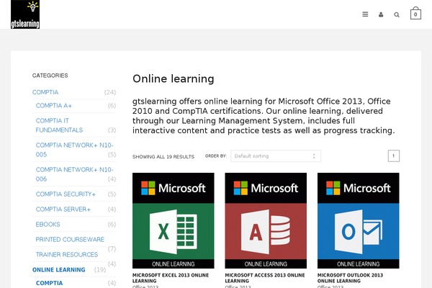Viewport: 432px width, 288px height.
Task: Click the Categories sidebar heading
Action: pos(50,76)
